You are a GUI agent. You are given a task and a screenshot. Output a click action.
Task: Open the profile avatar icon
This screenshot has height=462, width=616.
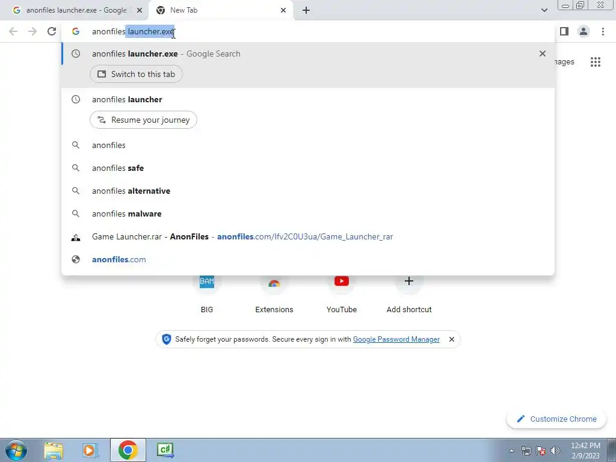tap(584, 31)
